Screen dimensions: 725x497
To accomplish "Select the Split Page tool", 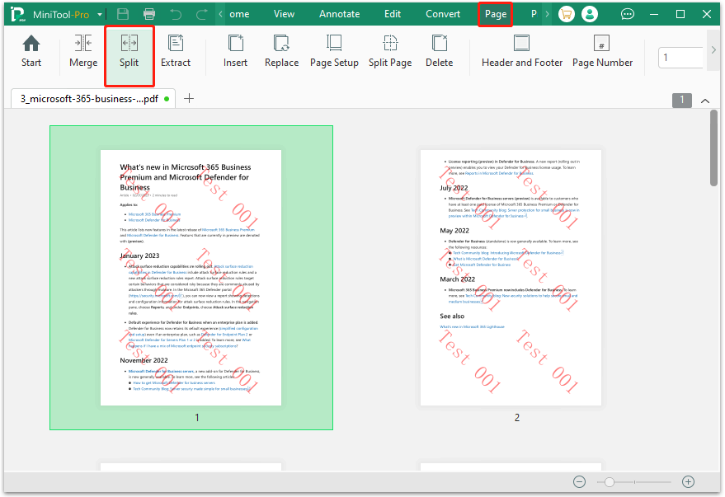I will (390, 51).
